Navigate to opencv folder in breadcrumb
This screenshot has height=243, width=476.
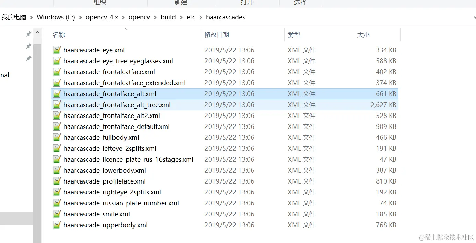(139, 17)
